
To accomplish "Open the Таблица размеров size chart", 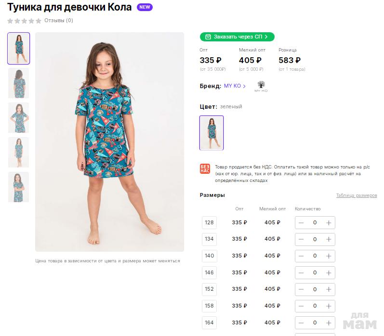I will click(x=356, y=195).
